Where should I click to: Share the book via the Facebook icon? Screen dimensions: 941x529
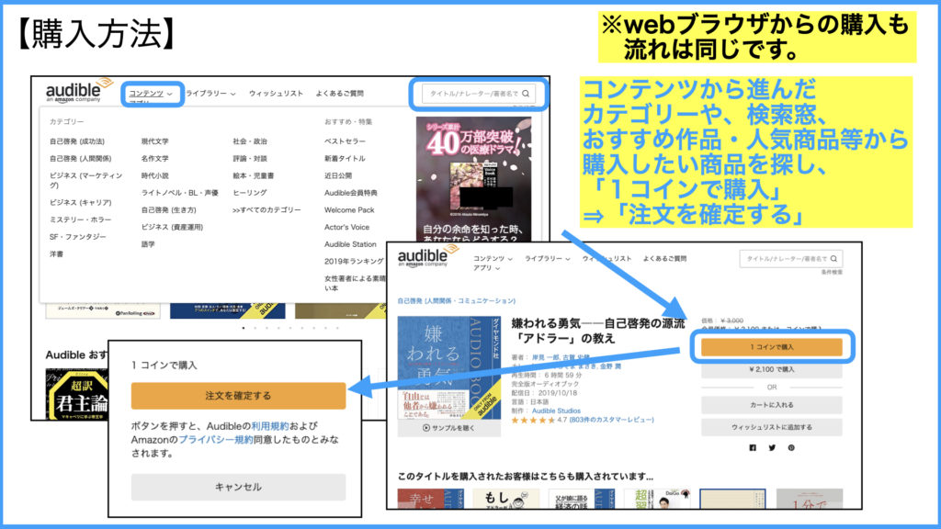753,447
